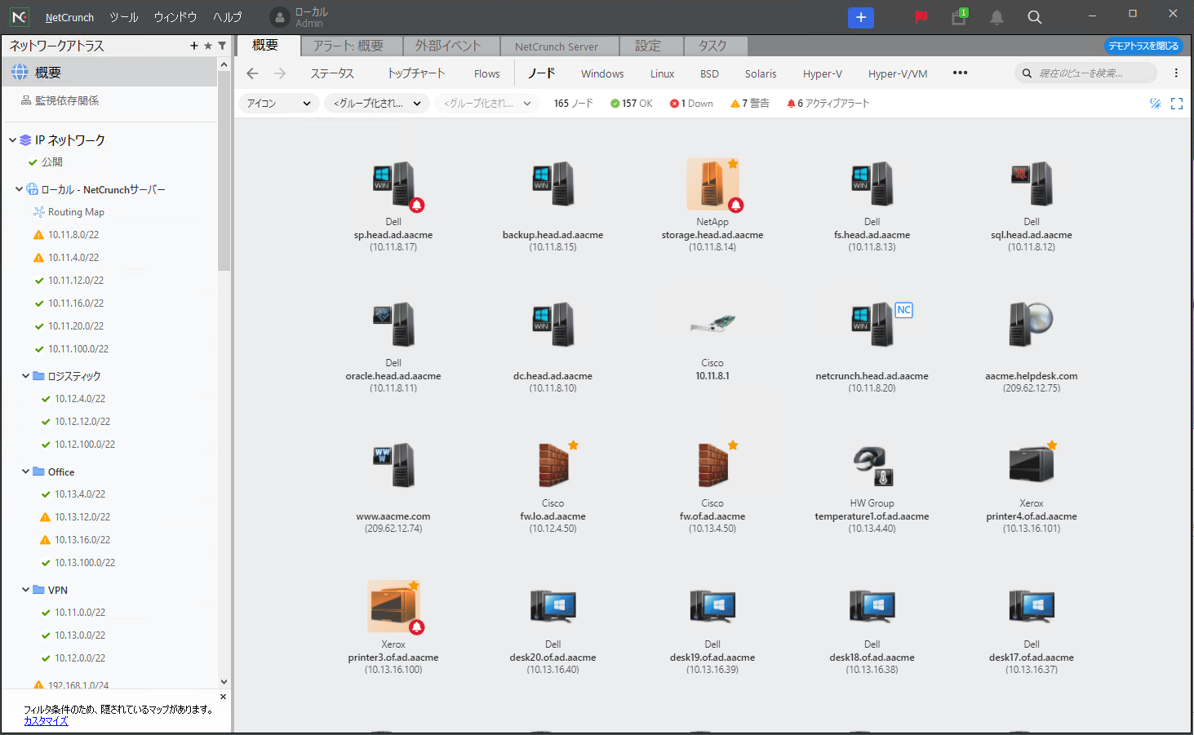Collapse the Office folder
The width and height of the screenshot is (1194, 735).
click(26, 472)
